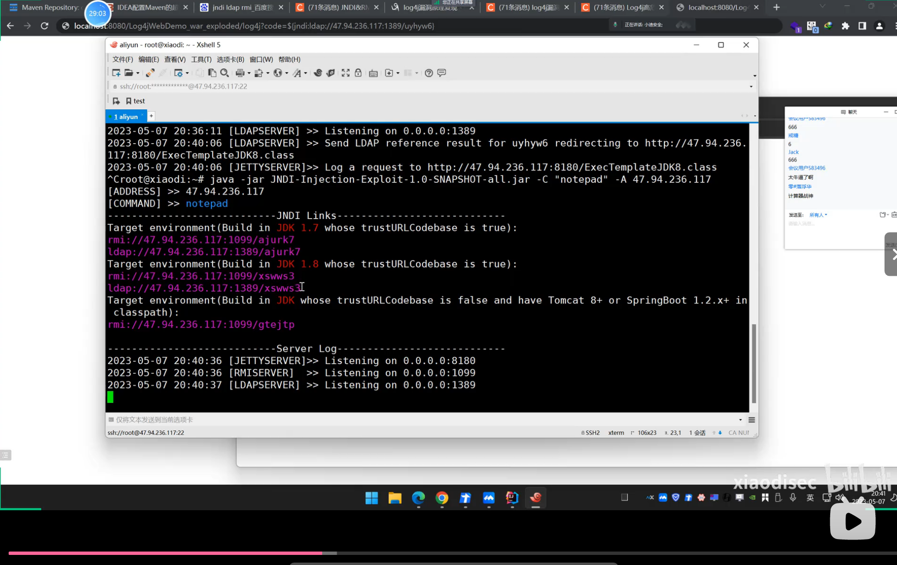
Task: Add a new Xshell tab with plus
Action: 151,116
